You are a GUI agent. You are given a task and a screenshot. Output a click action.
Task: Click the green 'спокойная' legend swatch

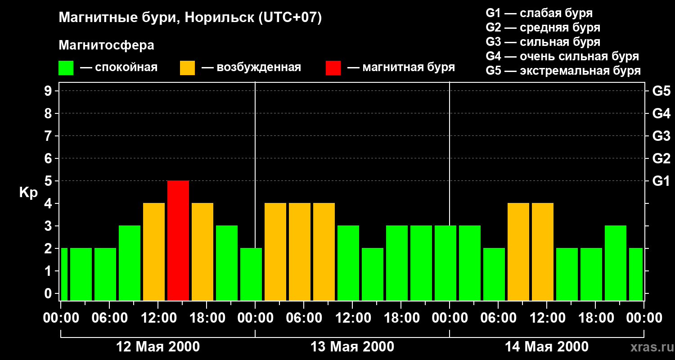click(66, 68)
